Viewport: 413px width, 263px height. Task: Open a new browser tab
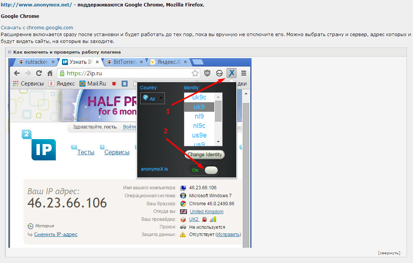pos(198,62)
